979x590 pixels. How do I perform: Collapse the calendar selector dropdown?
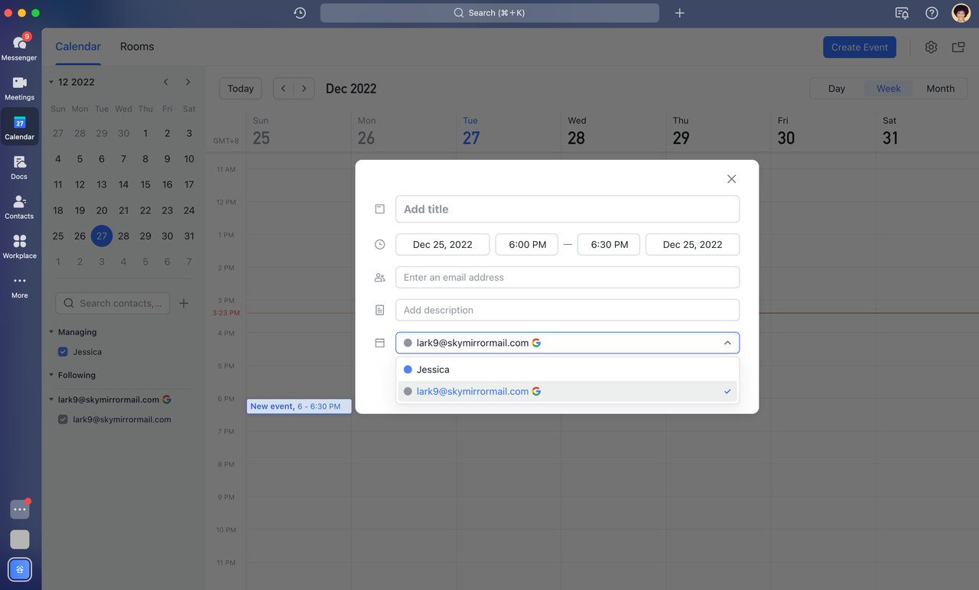pos(727,343)
